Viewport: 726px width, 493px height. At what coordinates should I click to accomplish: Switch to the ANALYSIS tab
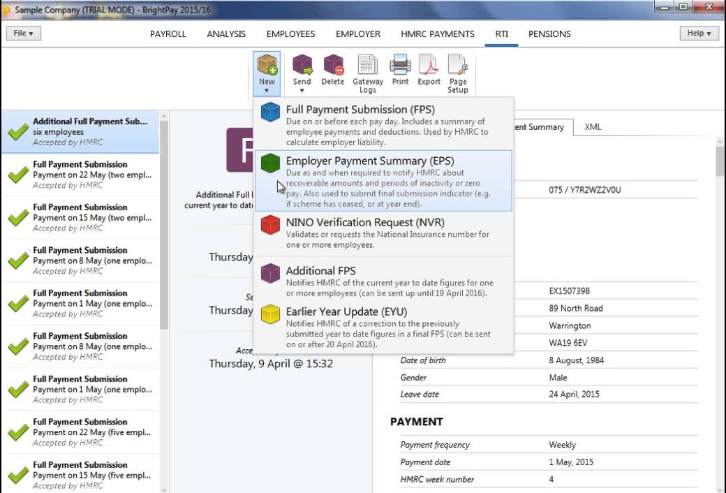tap(226, 34)
